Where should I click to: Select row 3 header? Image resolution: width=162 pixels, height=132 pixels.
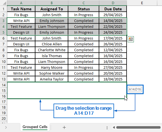4,21
